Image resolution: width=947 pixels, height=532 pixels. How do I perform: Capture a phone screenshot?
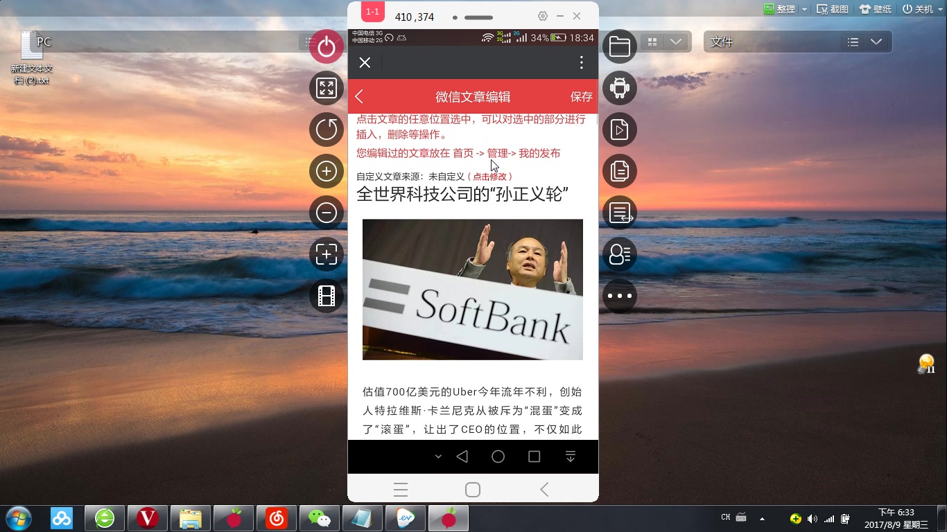[327, 254]
